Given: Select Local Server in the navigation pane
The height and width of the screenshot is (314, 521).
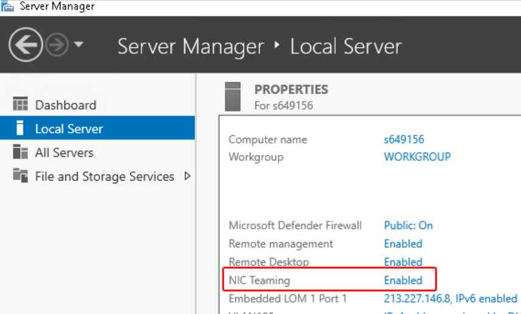Looking at the screenshot, I should click(x=69, y=129).
